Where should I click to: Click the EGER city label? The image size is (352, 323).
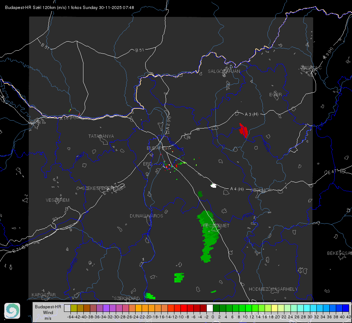coord(275,95)
